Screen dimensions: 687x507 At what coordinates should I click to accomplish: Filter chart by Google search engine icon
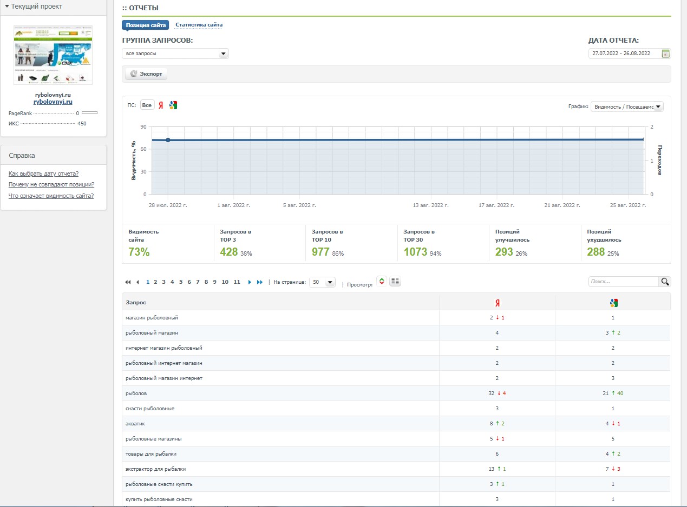point(173,105)
